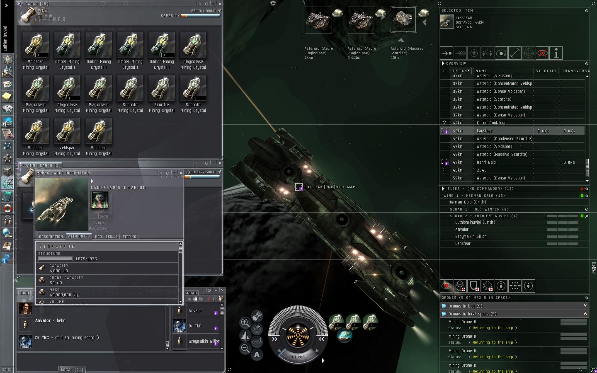Screen dimensions: 597x373
Task: Click the dotted formation icon above Drones
Action: point(515,286)
